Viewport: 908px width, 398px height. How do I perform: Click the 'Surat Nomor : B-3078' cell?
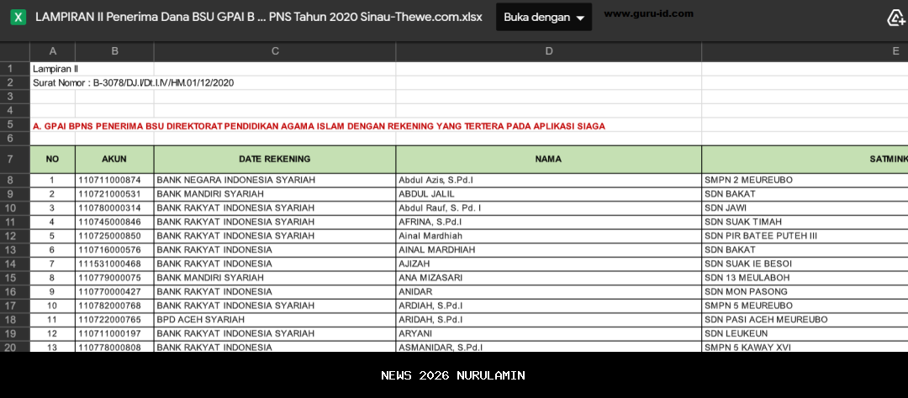pos(133,83)
